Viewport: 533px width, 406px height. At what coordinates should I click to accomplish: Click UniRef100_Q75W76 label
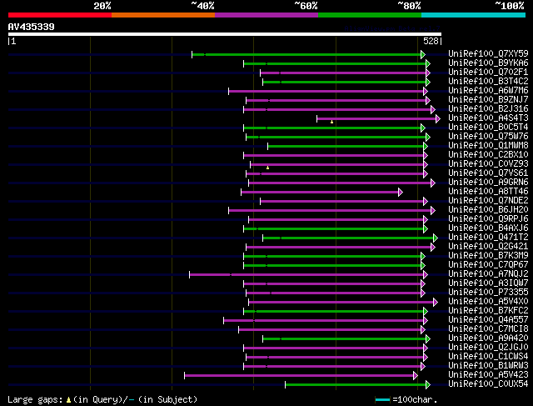(x=488, y=137)
